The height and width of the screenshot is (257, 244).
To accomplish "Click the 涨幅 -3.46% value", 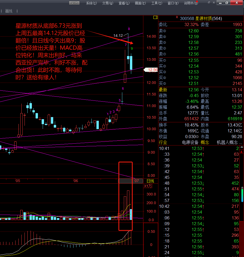I will (x=192, y=101).
